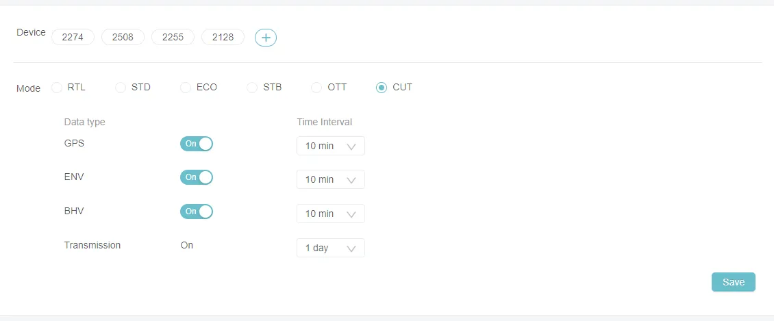Select device tag 2274
Screen dimensions: 774x321
(x=73, y=37)
